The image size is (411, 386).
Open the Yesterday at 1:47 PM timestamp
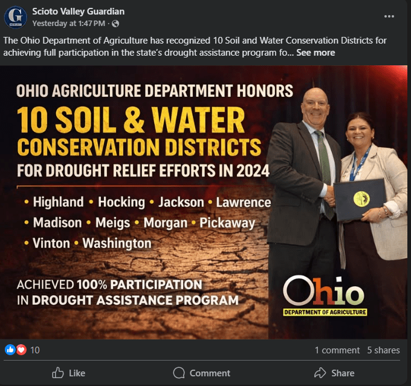click(x=70, y=24)
